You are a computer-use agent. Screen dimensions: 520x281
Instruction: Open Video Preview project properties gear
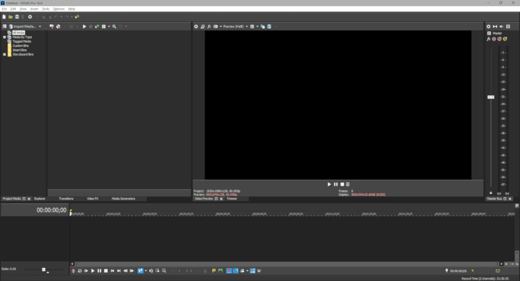(x=196, y=26)
